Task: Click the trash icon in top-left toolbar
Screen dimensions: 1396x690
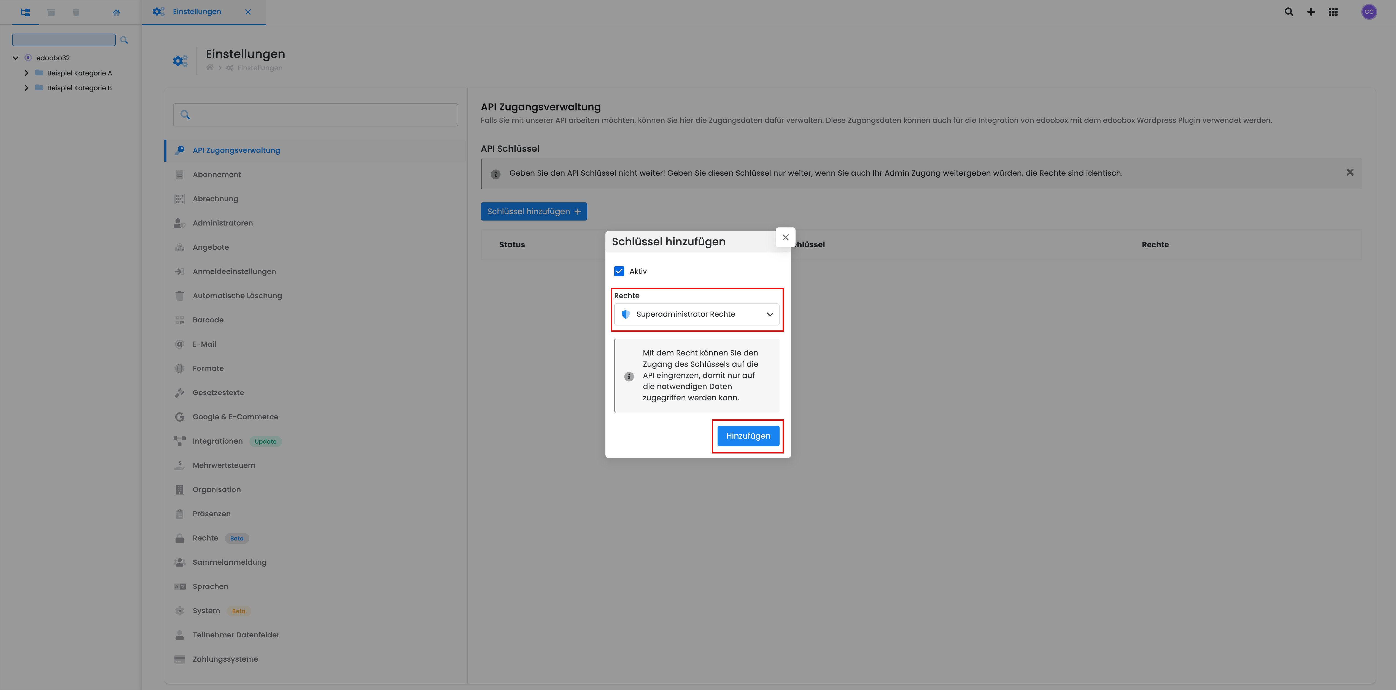Action: pyautogui.click(x=76, y=12)
